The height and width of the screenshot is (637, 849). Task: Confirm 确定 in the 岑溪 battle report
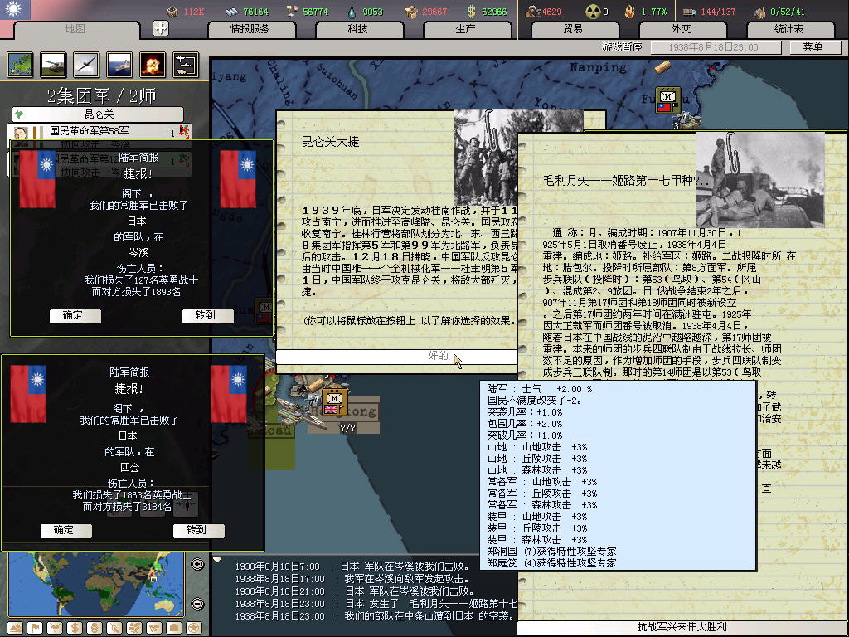75,316
